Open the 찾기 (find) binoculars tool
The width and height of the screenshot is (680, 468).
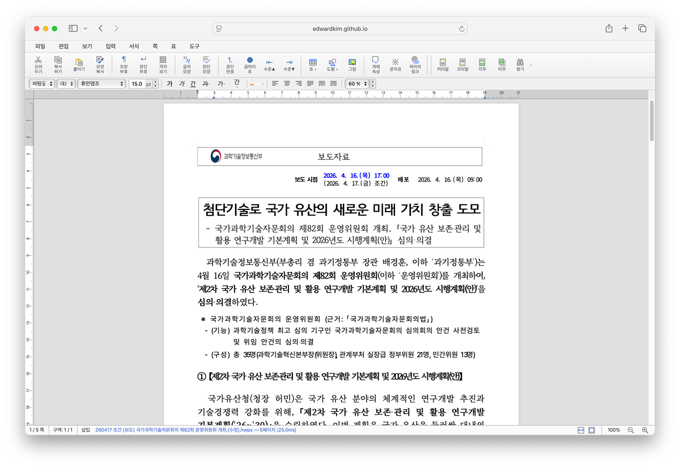520,64
